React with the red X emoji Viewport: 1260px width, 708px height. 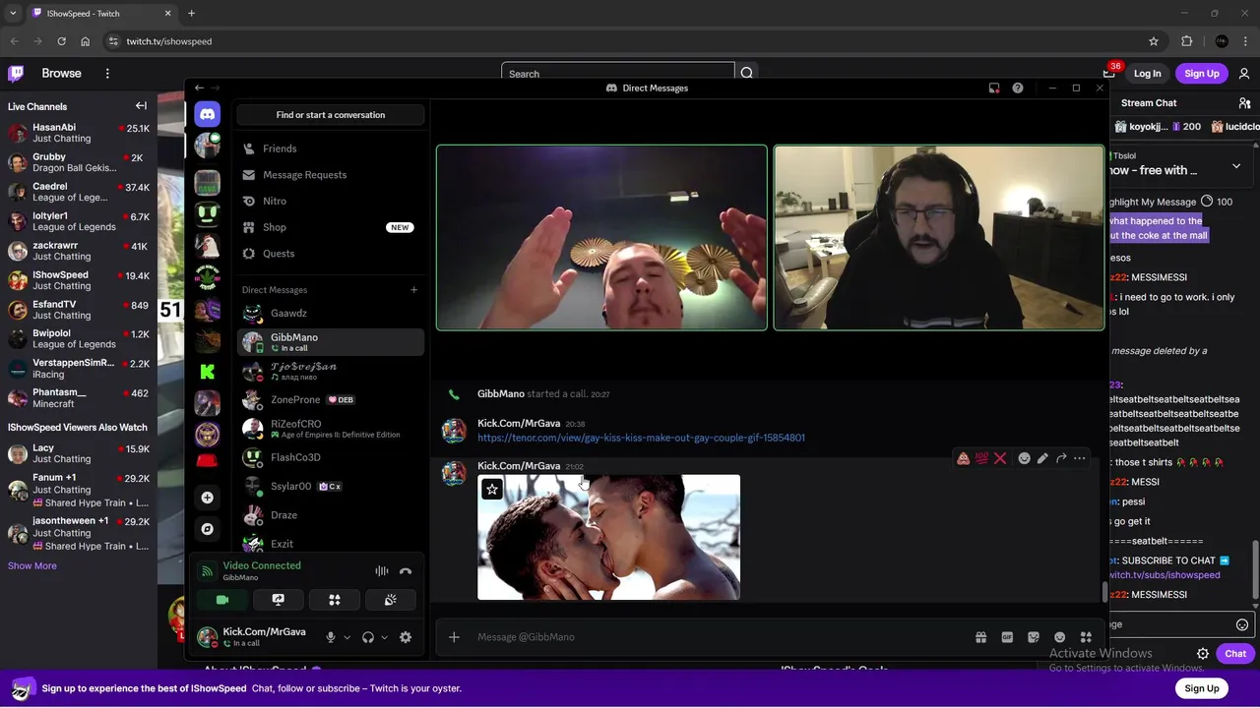point(1000,458)
